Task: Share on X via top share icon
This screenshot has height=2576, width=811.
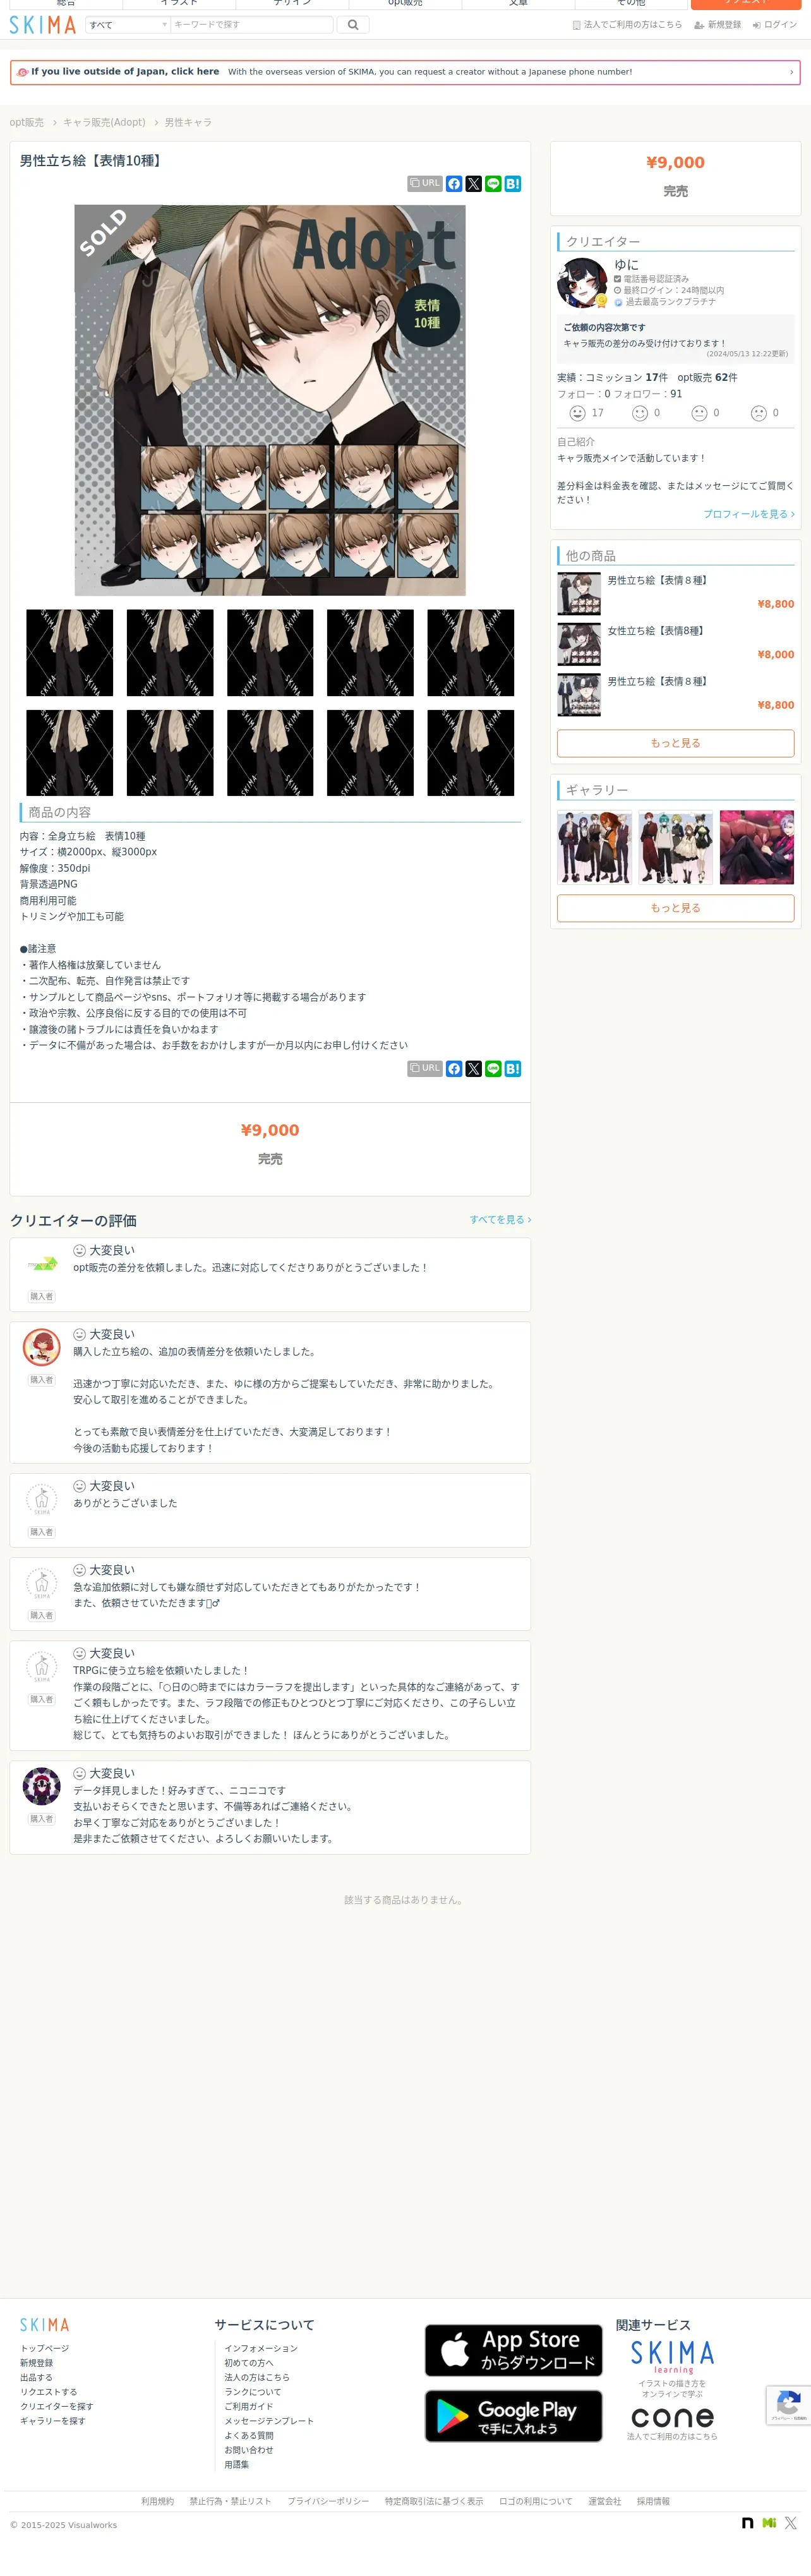Action: tap(474, 184)
